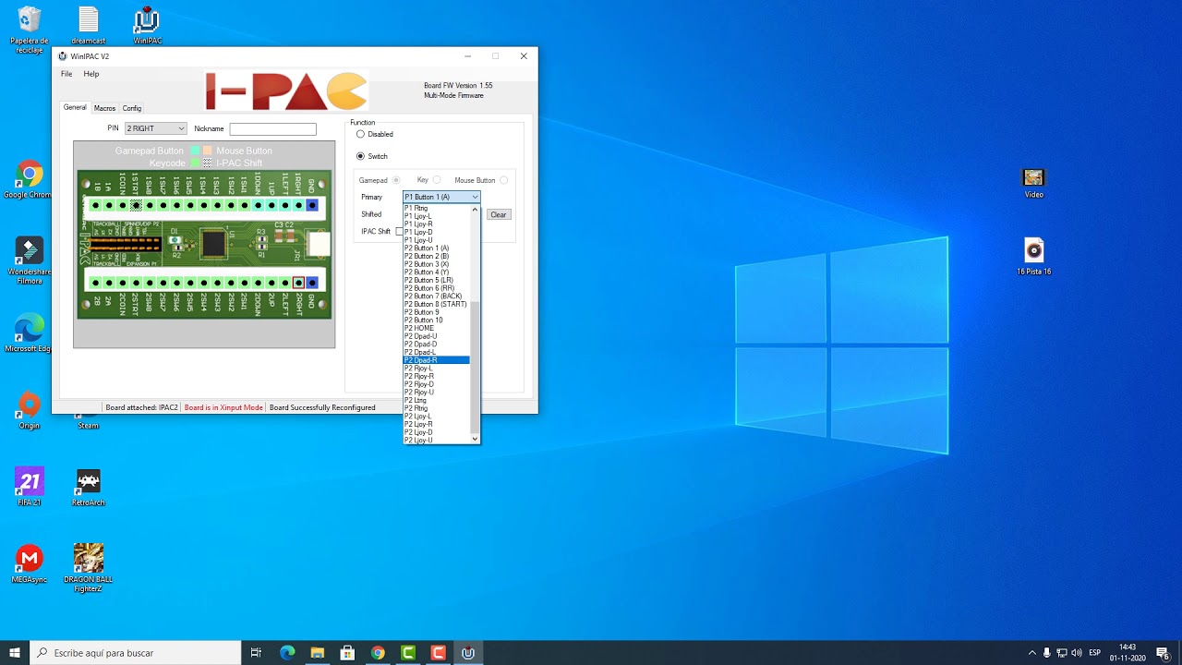Select the Origin desktop shortcut
1182x665 pixels.
tap(30, 410)
